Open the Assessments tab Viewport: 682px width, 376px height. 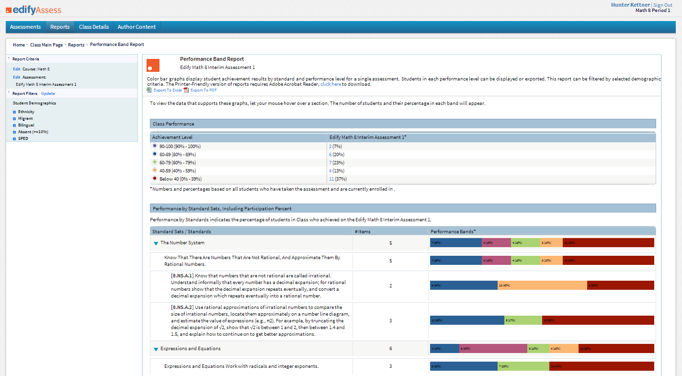(x=25, y=27)
